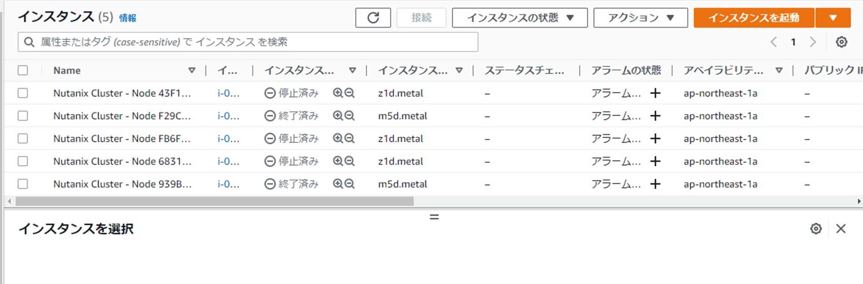Screen dimensions: 863x284
Task: Click ap-northeast-1a zone in Node 6831 row
Action: (720, 161)
